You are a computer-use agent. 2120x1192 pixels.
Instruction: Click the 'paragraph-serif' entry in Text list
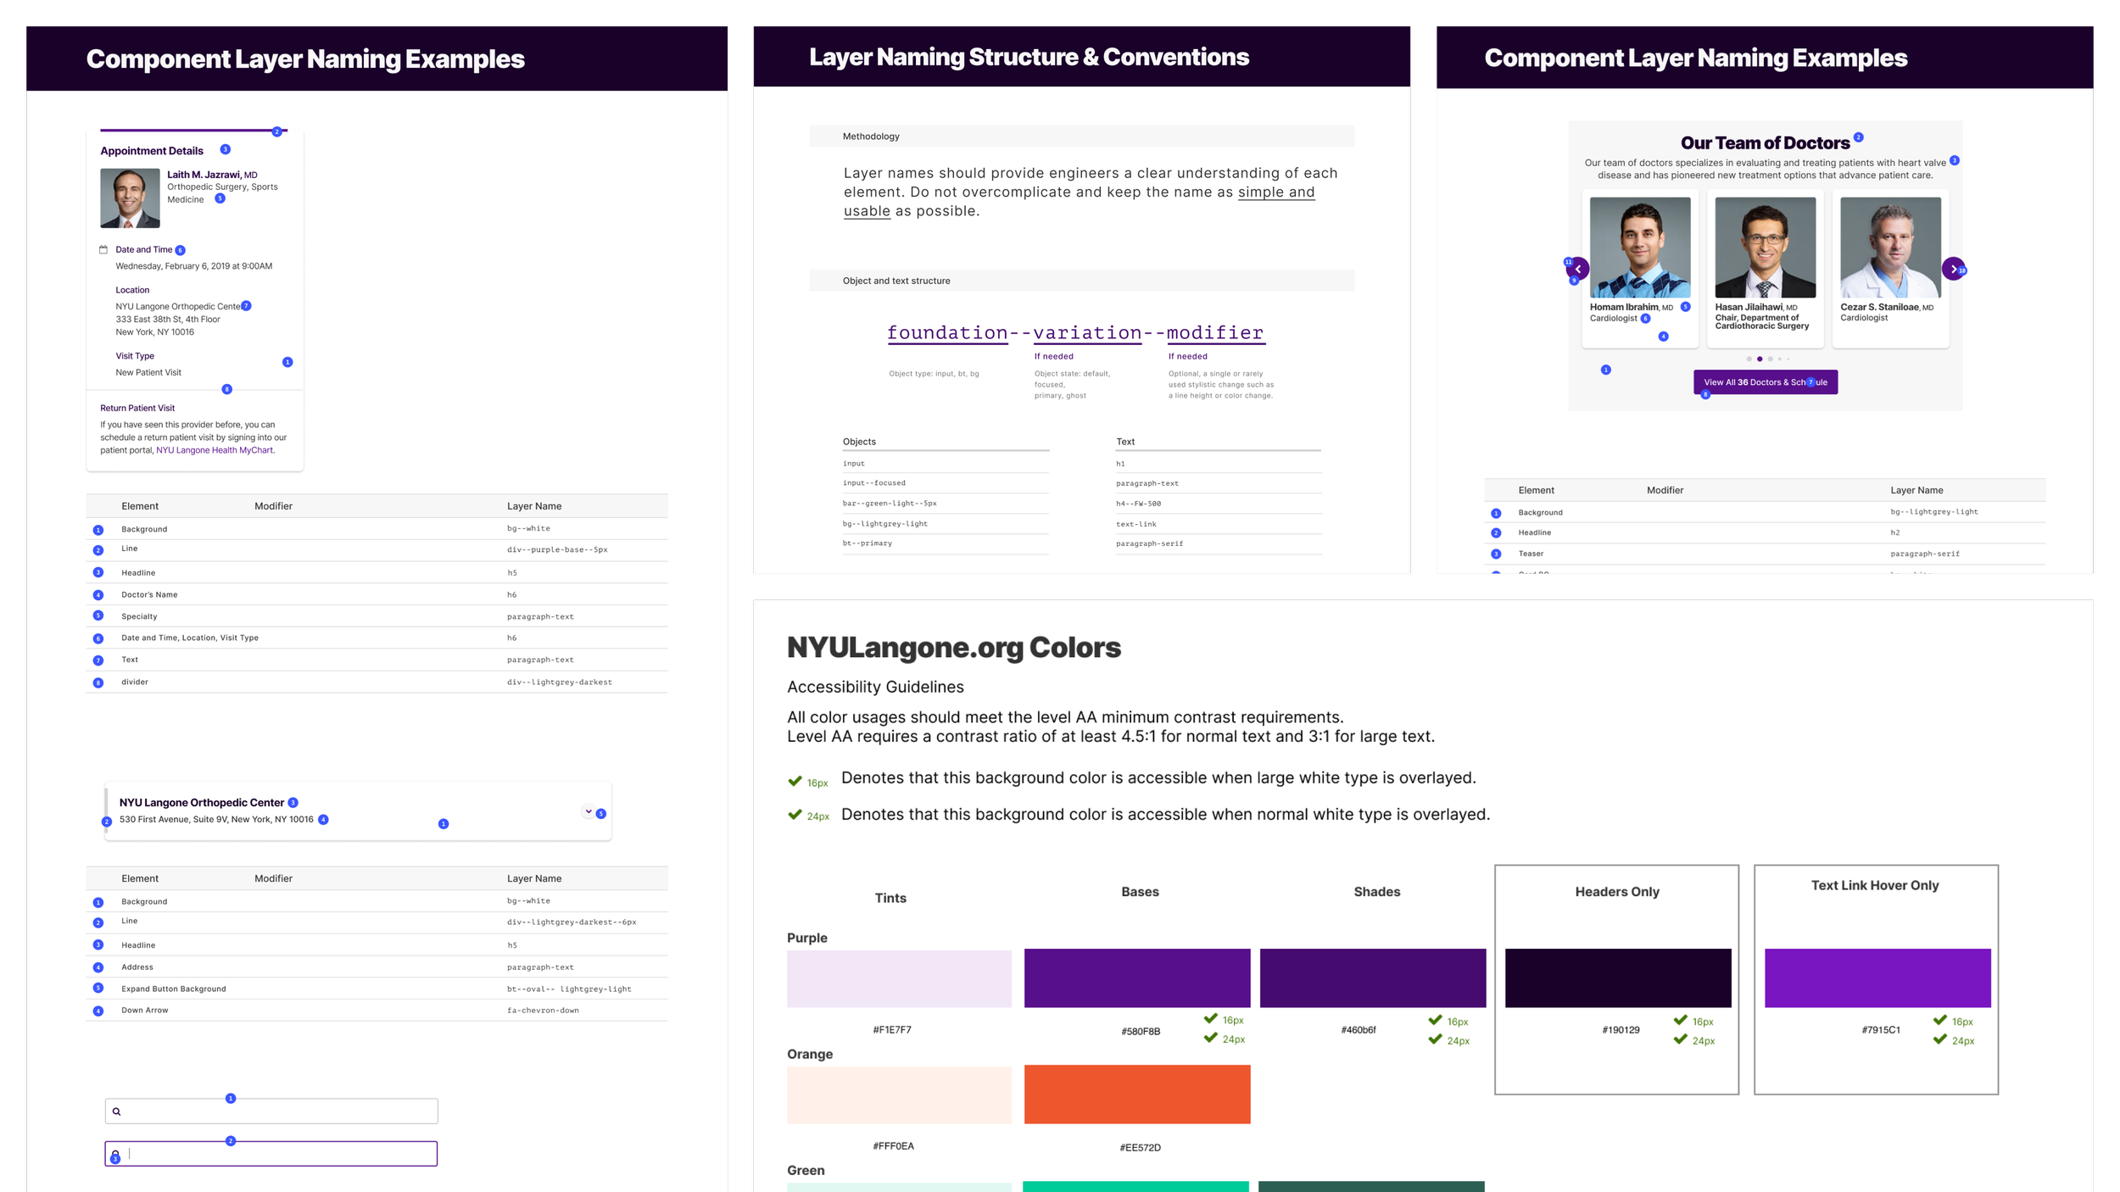(1149, 543)
